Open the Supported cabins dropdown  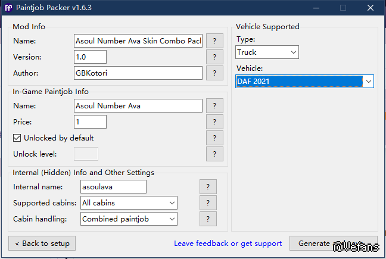129,203
